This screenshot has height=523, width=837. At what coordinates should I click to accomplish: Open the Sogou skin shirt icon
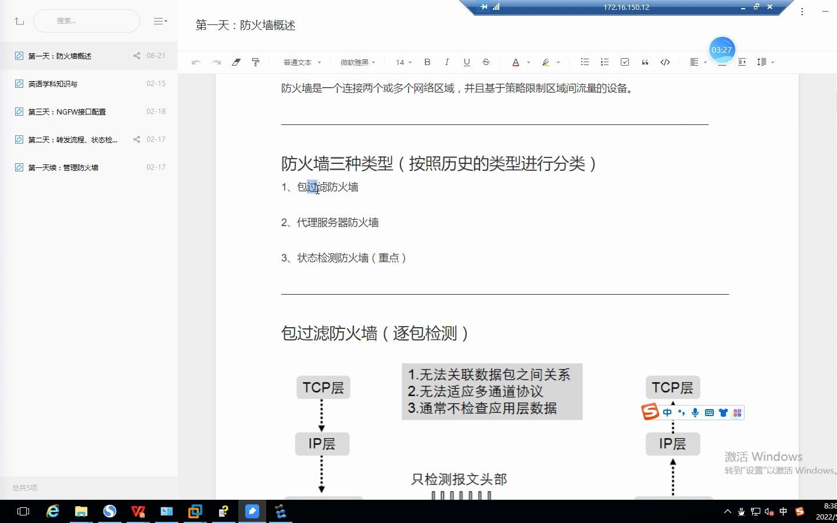723,413
